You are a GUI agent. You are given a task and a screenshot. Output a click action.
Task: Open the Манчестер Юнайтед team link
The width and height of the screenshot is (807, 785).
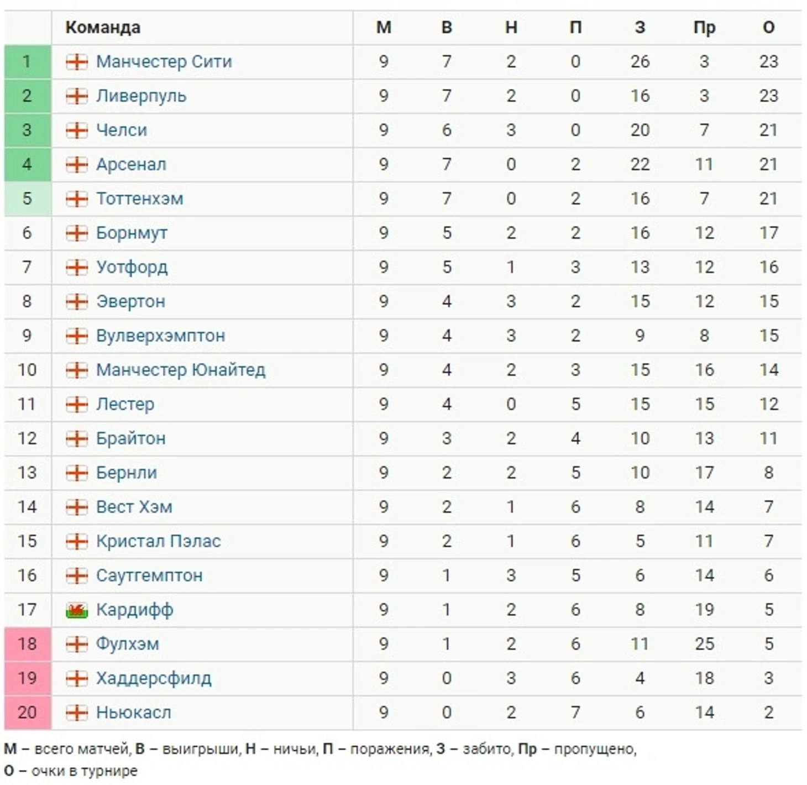pos(181,370)
